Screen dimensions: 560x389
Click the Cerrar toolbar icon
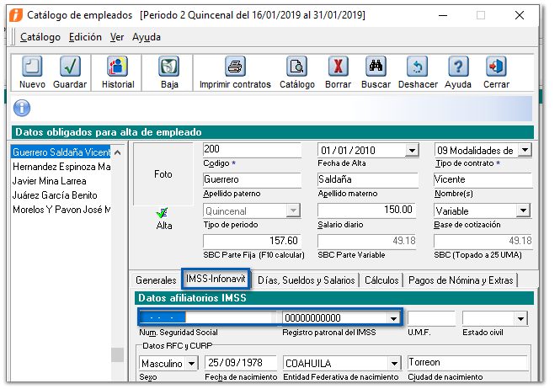click(x=496, y=67)
